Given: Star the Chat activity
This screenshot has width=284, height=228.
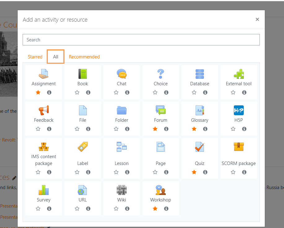Looking at the screenshot, I should click(x=116, y=92).
